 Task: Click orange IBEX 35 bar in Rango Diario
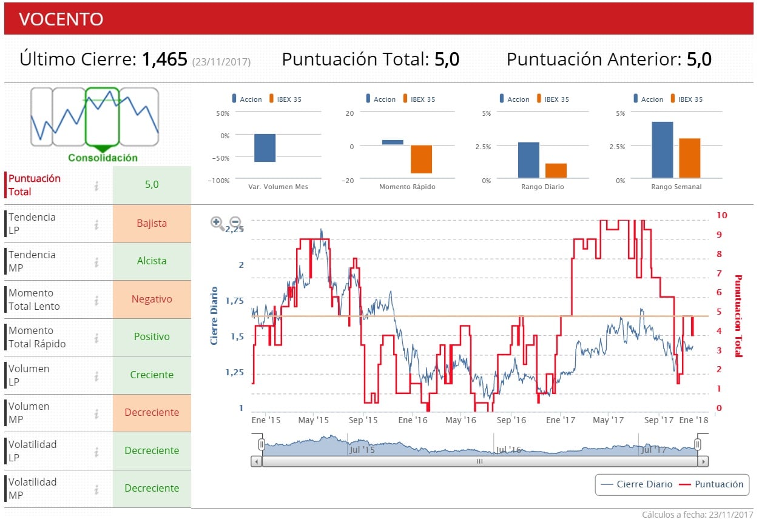pyautogui.click(x=556, y=170)
